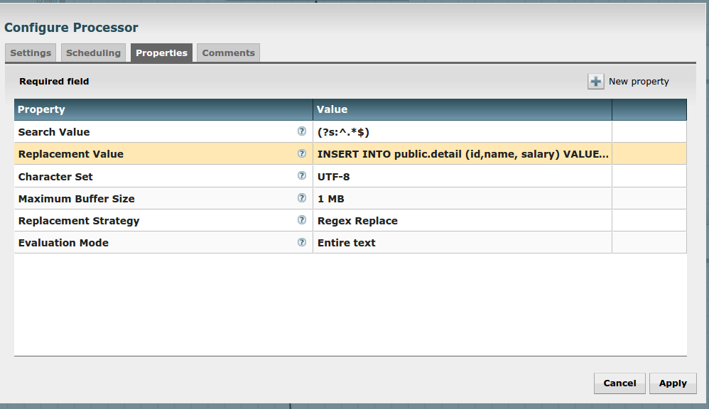Click help icon beside Replacement Value
The image size is (709, 409).
pos(302,153)
